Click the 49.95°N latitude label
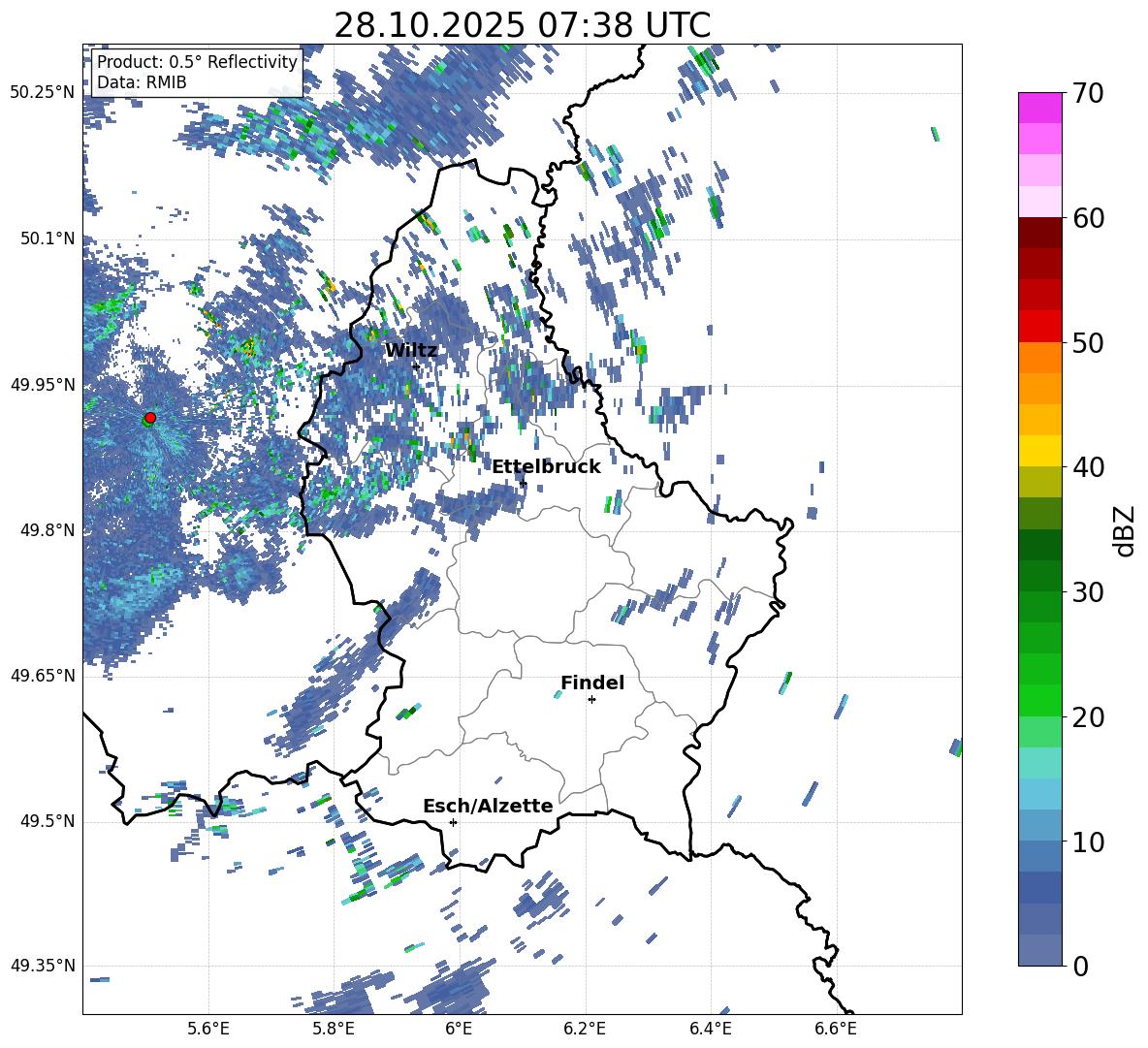 (x=43, y=385)
